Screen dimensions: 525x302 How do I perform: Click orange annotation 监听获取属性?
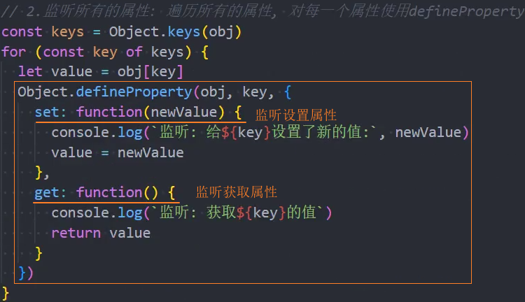237,192
